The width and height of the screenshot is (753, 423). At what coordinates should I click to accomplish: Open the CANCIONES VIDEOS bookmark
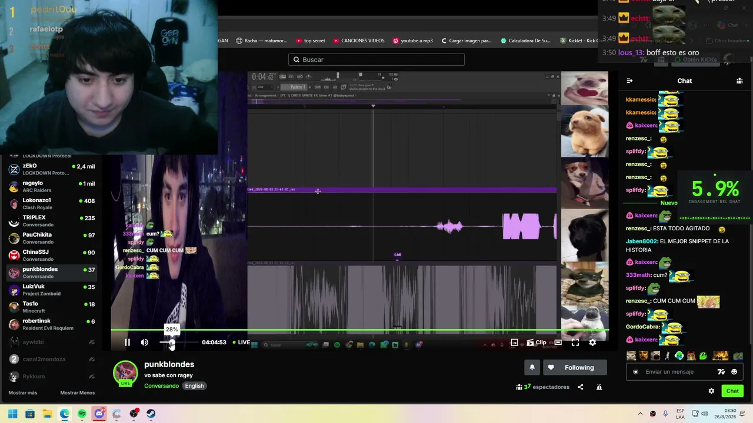[358, 41]
